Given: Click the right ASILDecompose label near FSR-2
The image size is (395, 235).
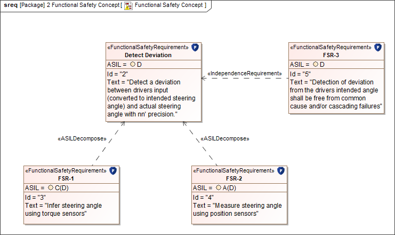Looking at the screenshot, I should point(224,138).
